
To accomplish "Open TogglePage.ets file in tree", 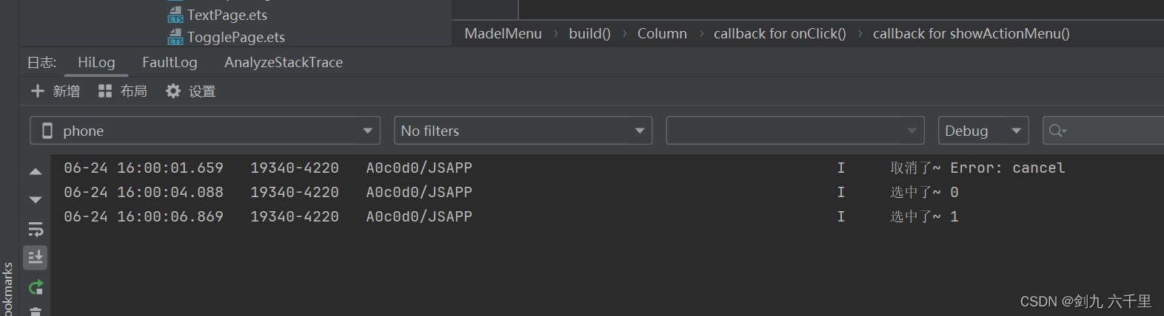I will point(235,37).
